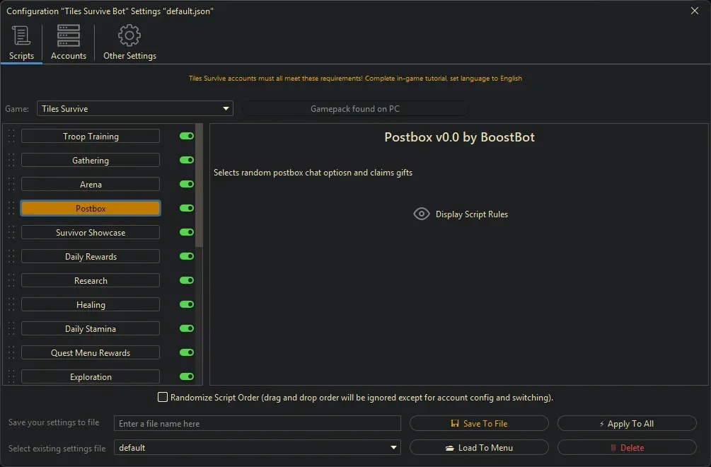711x467 pixels.
Task: Click drag handle beside Daily Stamina script
Action: [11, 329]
